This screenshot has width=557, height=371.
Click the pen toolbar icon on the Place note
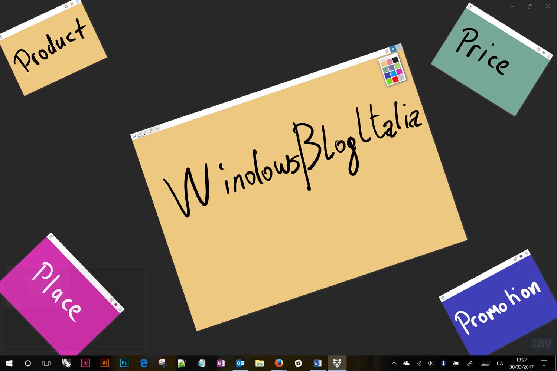(x=51, y=236)
